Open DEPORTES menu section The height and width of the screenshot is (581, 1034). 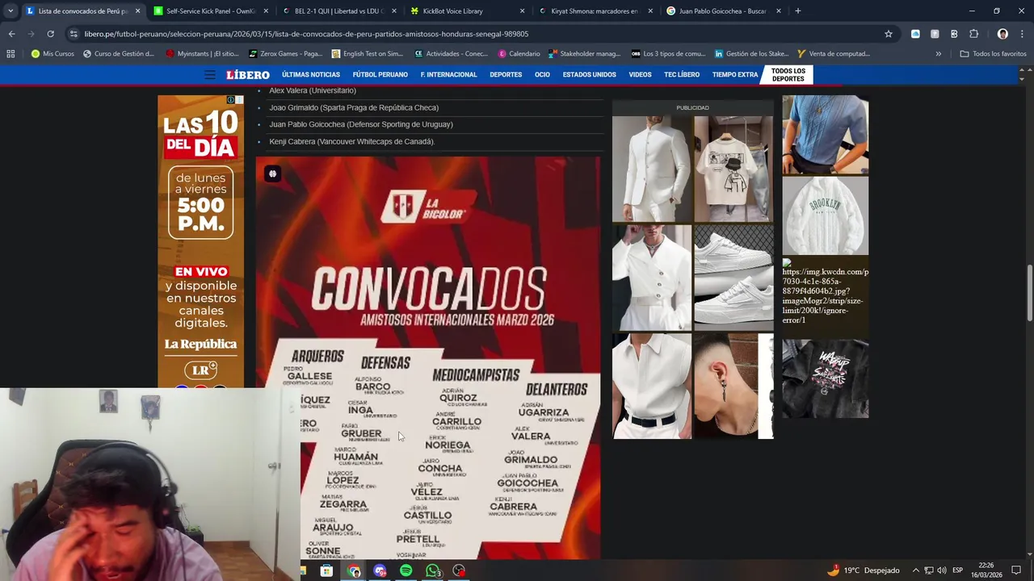point(506,74)
